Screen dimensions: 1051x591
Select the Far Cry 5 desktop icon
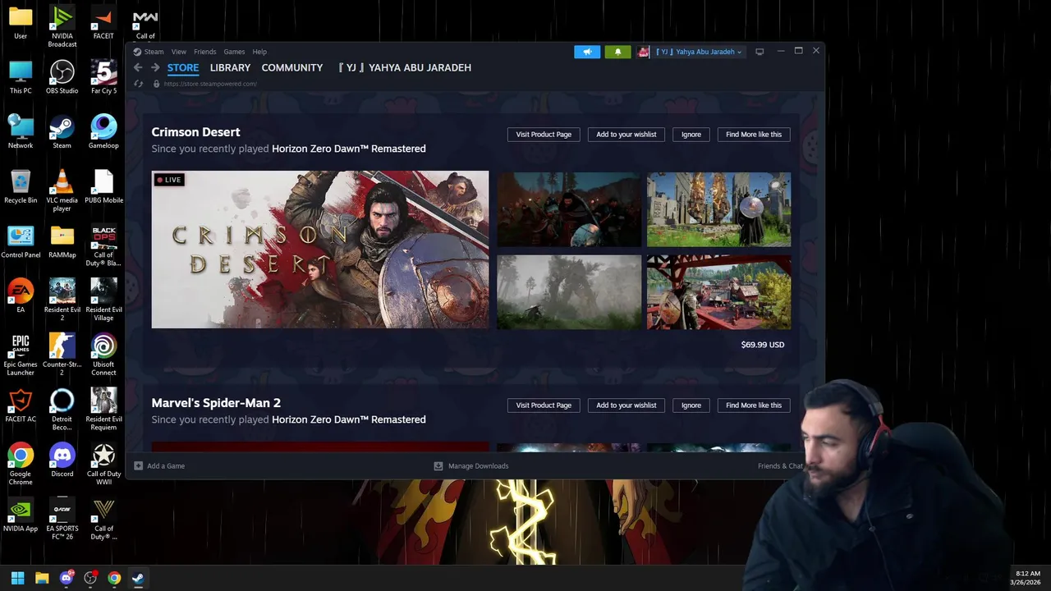[103, 78]
